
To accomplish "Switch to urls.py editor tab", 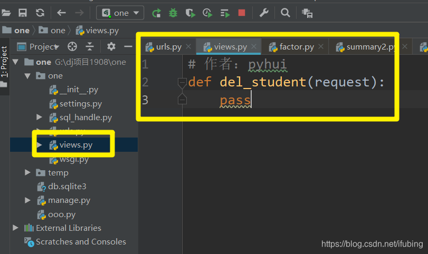I will 169,47.
